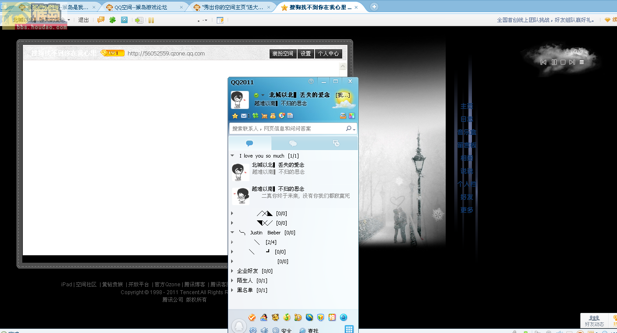Expand the 黑名单 contact group

tap(232, 290)
